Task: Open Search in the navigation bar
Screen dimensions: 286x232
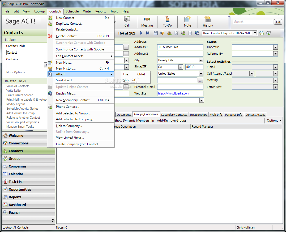Action: pos(29,212)
